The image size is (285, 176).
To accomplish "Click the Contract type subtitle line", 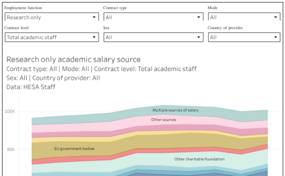I will point(101,69).
